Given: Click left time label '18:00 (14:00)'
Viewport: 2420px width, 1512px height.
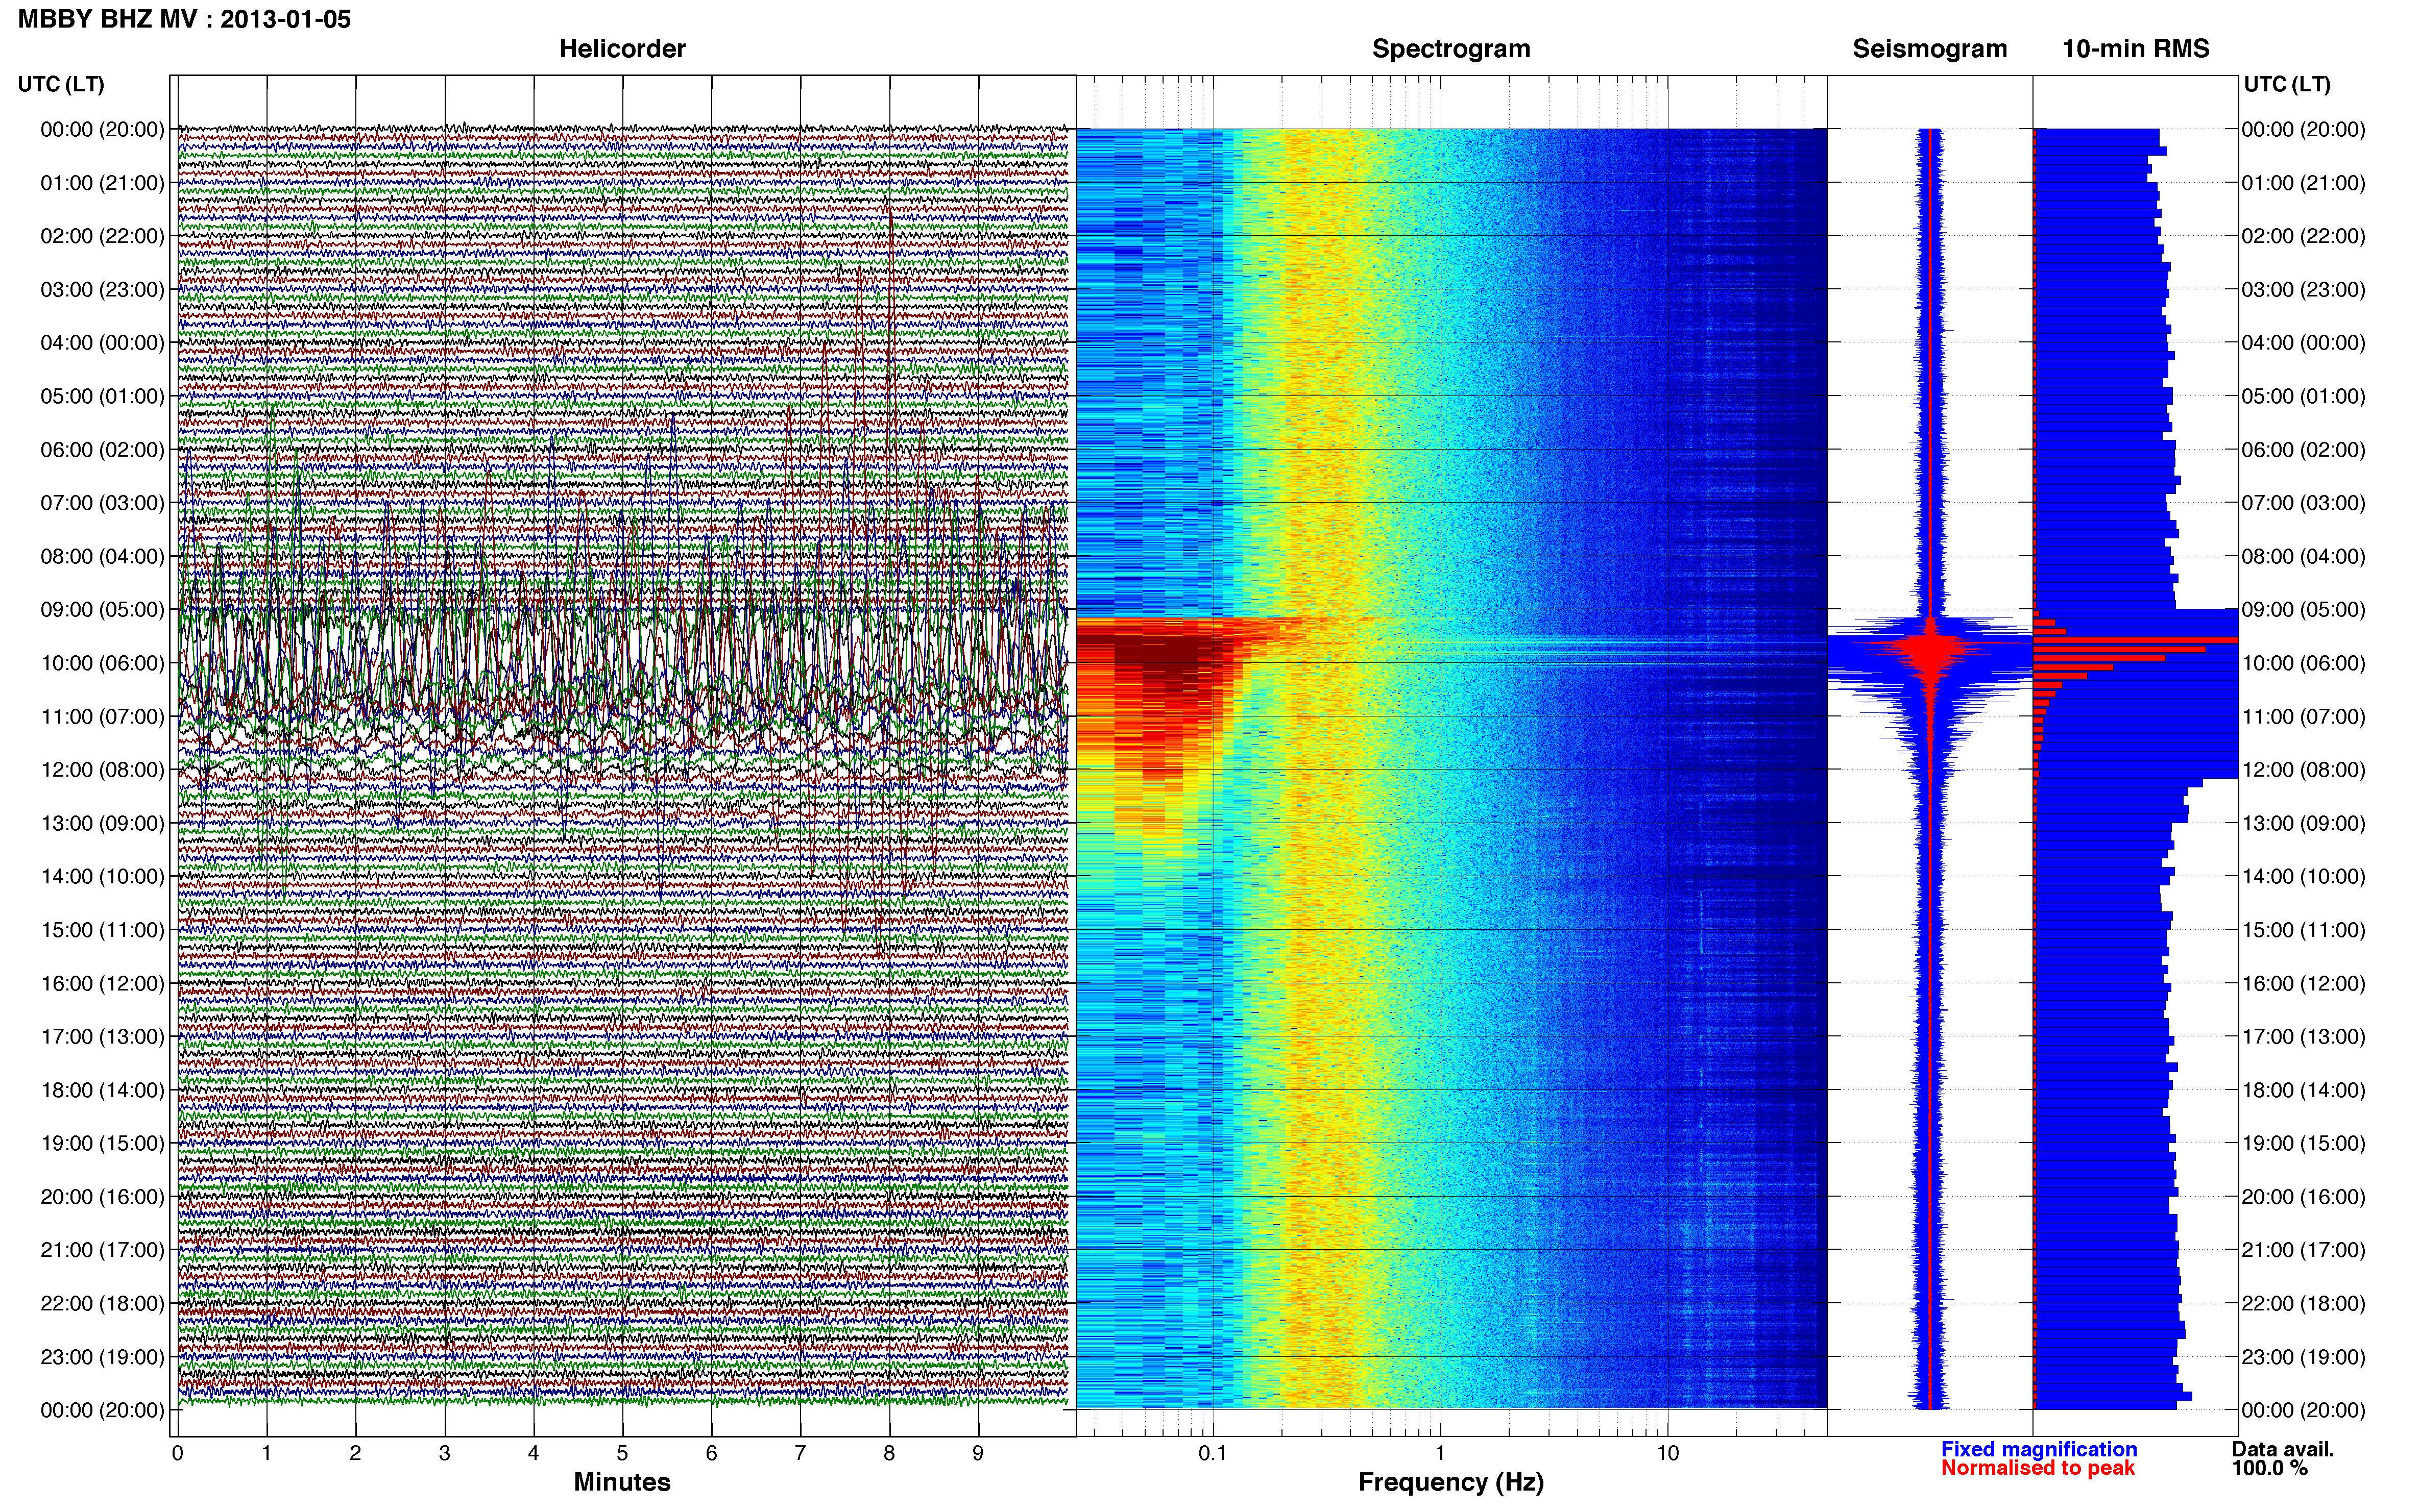Looking at the screenshot, I should [102, 1090].
